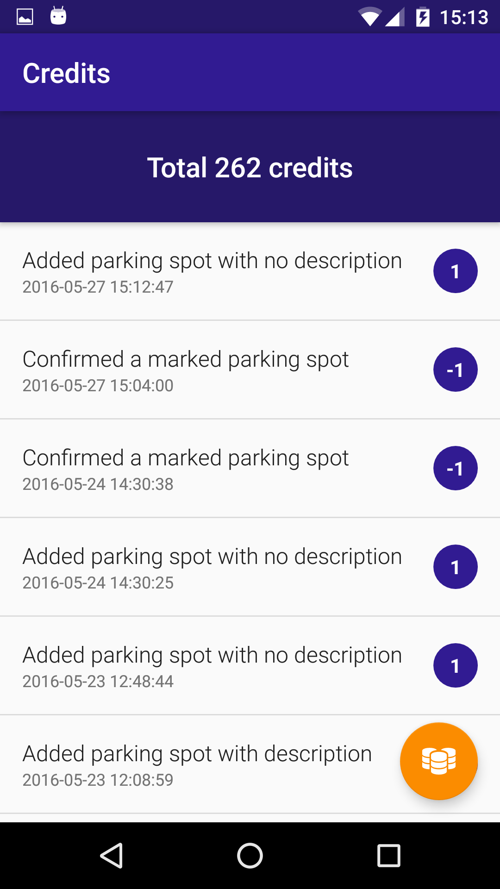Tap the Android back navigation button
This screenshot has width=500, height=889.
[112, 855]
